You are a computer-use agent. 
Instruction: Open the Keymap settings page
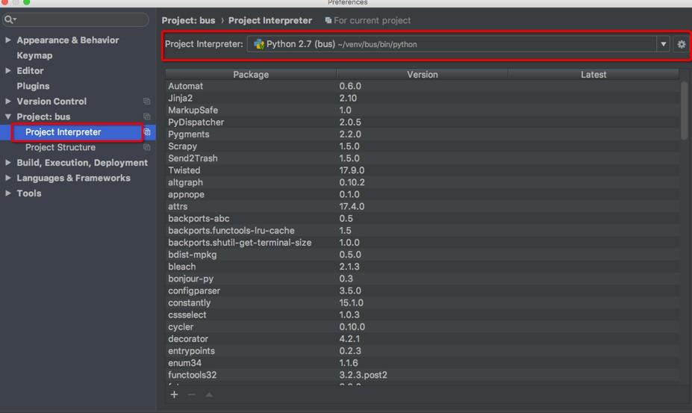pyautogui.click(x=34, y=55)
